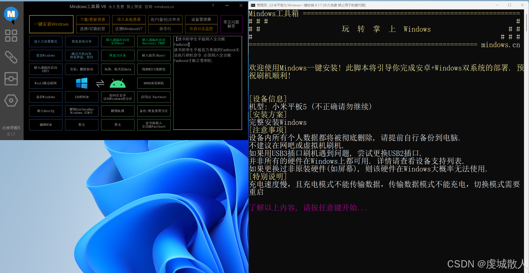Screen dimensions: 529x273
Task: Enable 开启日志监控
Action: coord(201,29)
